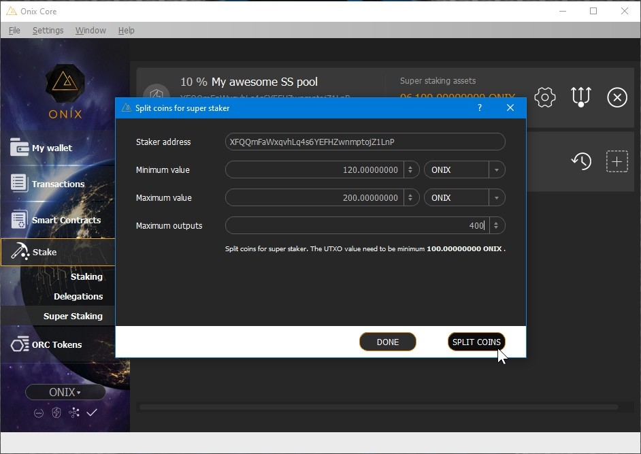Go to the Delegations subpage

click(78, 297)
